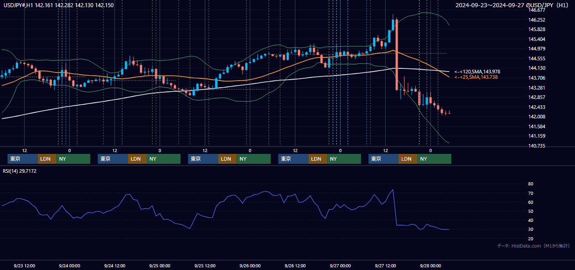Click RSI axis level 20
The height and width of the screenshot is (270, 575).
coord(530,238)
